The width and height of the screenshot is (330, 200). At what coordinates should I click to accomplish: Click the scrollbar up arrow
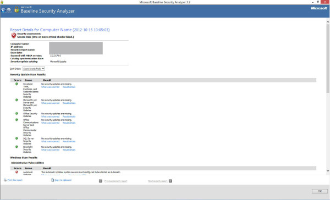(x=328, y=21)
